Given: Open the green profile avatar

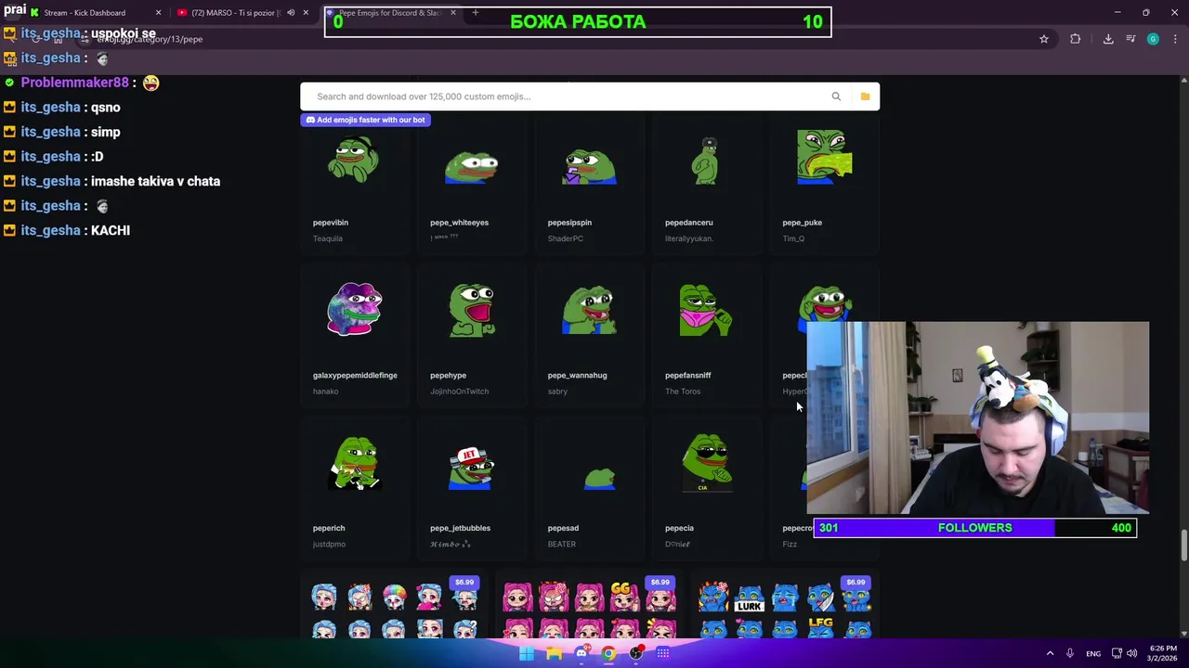Looking at the screenshot, I should [x=1153, y=39].
